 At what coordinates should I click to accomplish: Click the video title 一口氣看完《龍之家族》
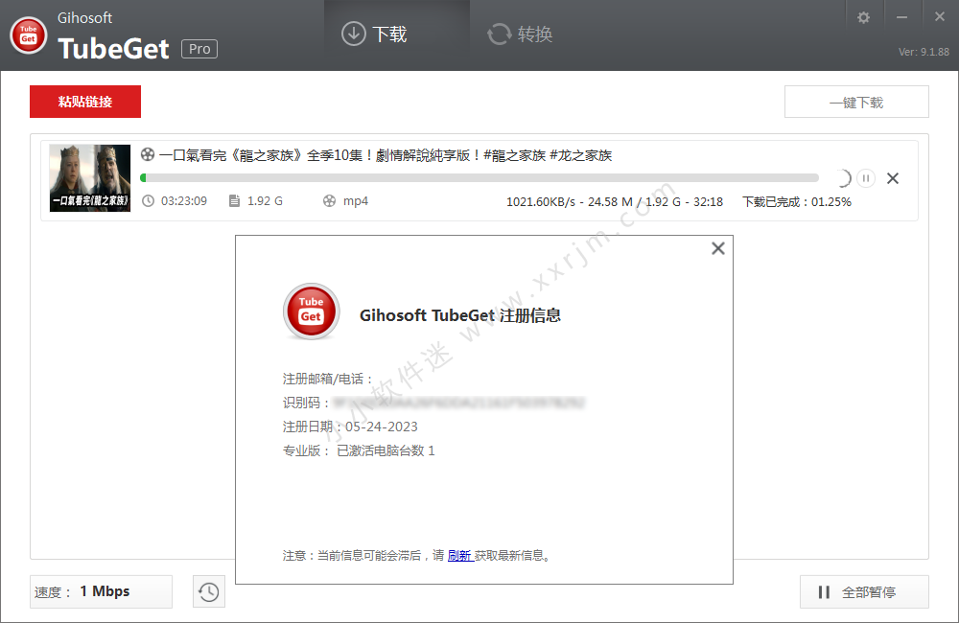(x=386, y=155)
